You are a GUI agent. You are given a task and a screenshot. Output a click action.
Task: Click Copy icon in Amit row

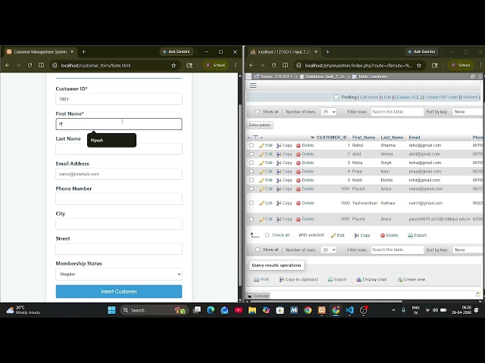point(279,154)
